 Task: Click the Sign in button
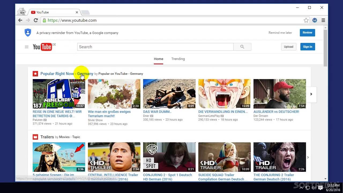(x=308, y=47)
